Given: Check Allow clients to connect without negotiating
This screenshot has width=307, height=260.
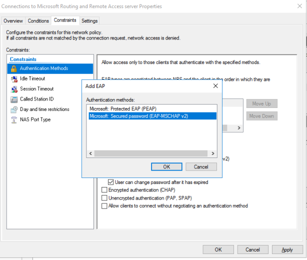Looking at the screenshot, I should [104, 206].
